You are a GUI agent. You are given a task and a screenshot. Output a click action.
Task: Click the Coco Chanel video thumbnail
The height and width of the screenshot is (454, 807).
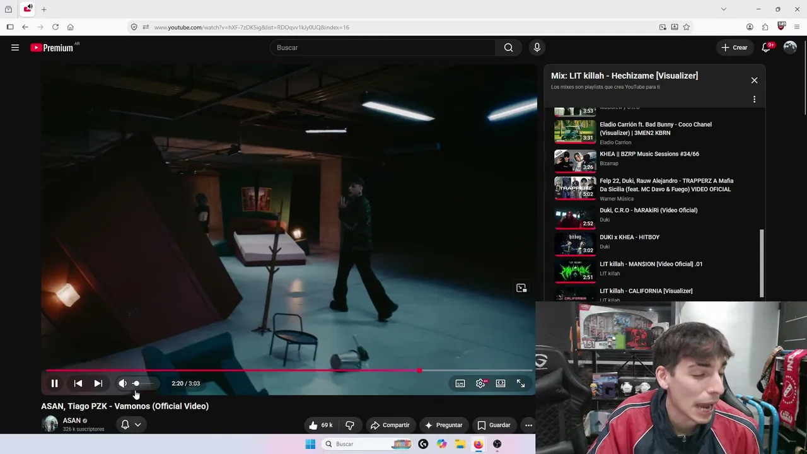click(x=575, y=132)
